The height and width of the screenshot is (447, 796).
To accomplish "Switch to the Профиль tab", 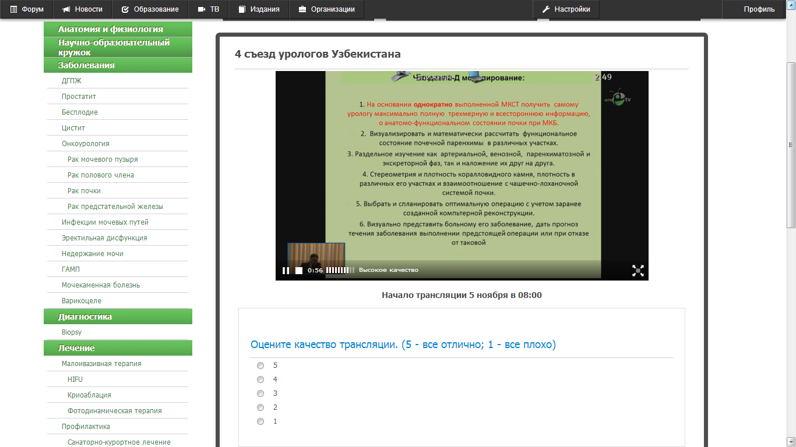I will 753,9.
